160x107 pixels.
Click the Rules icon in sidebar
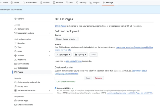pos(15,51)
